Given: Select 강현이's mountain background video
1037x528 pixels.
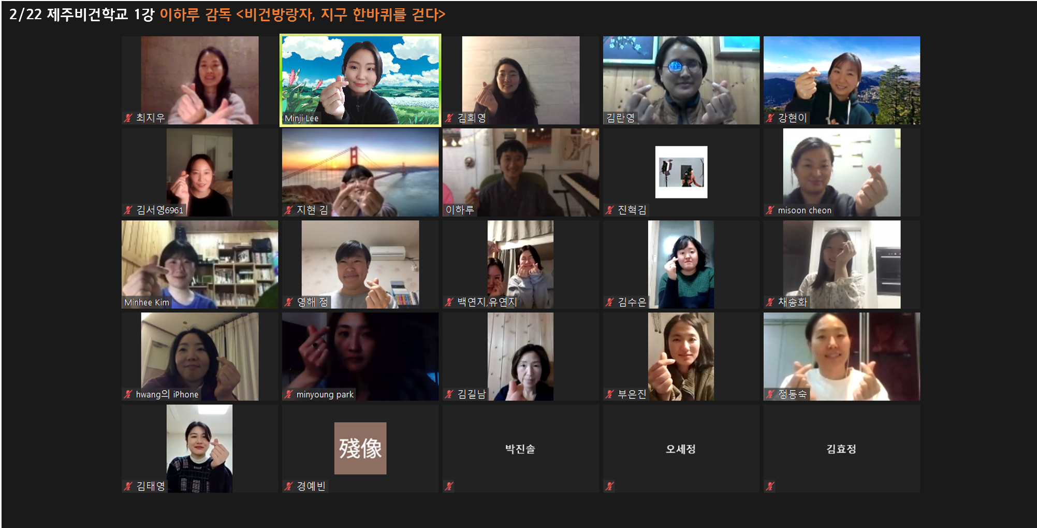Looking at the screenshot, I should pos(842,80).
